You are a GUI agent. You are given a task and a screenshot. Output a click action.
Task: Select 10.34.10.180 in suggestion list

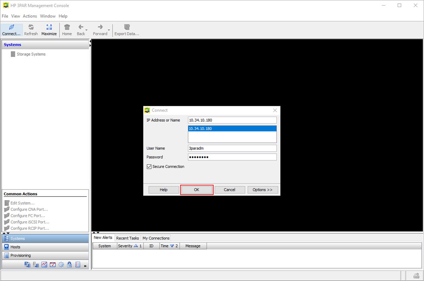(x=232, y=129)
